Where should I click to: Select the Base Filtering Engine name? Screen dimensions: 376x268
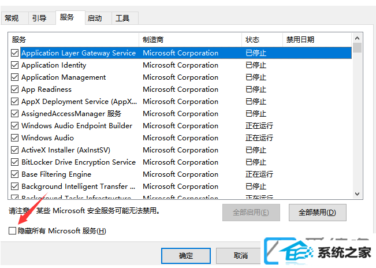57,174
